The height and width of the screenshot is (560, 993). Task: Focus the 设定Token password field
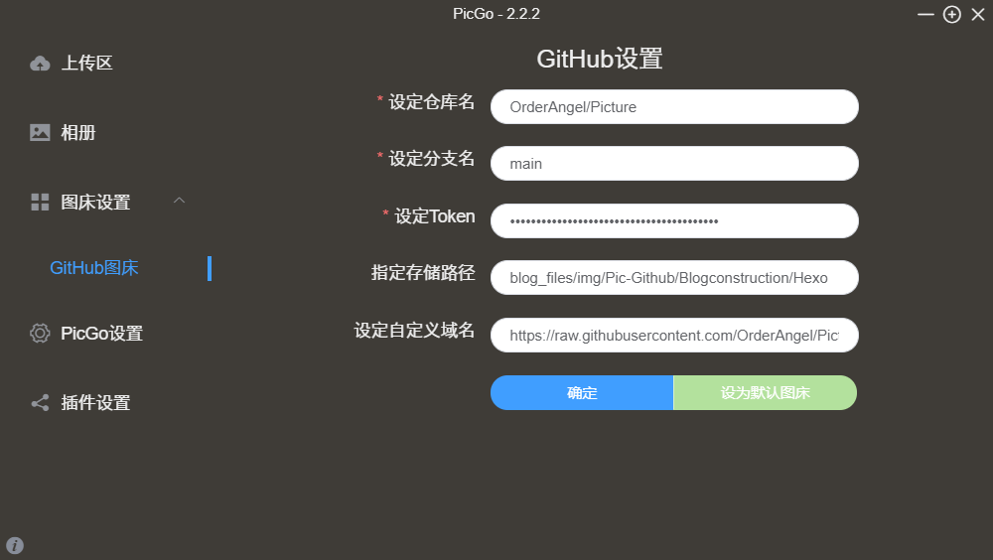point(674,221)
